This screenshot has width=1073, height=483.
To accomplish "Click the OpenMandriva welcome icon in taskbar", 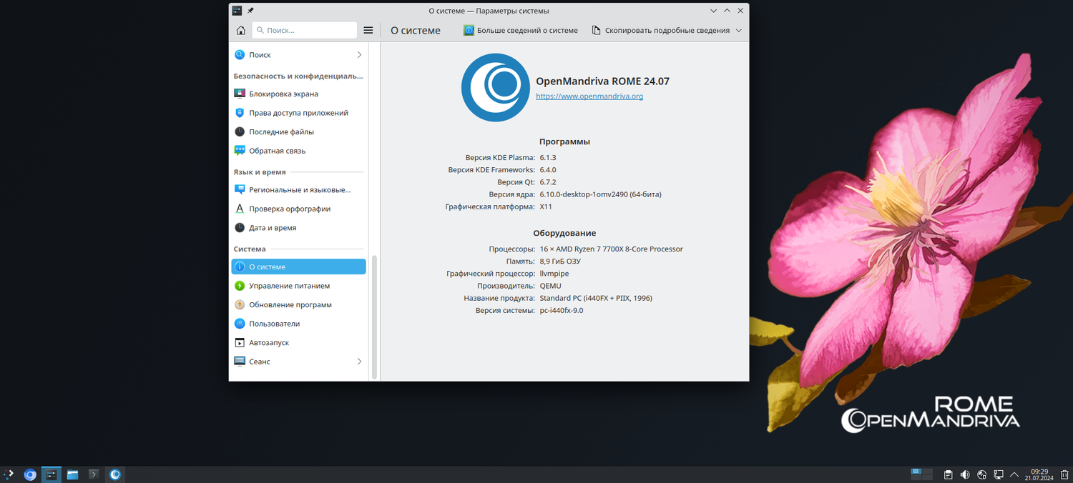I will coord(115,474).
